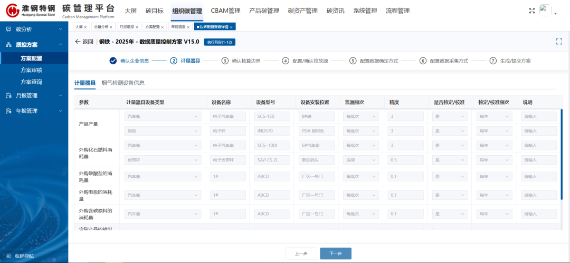Close the 总量分析 page tab

click(111, 27)
